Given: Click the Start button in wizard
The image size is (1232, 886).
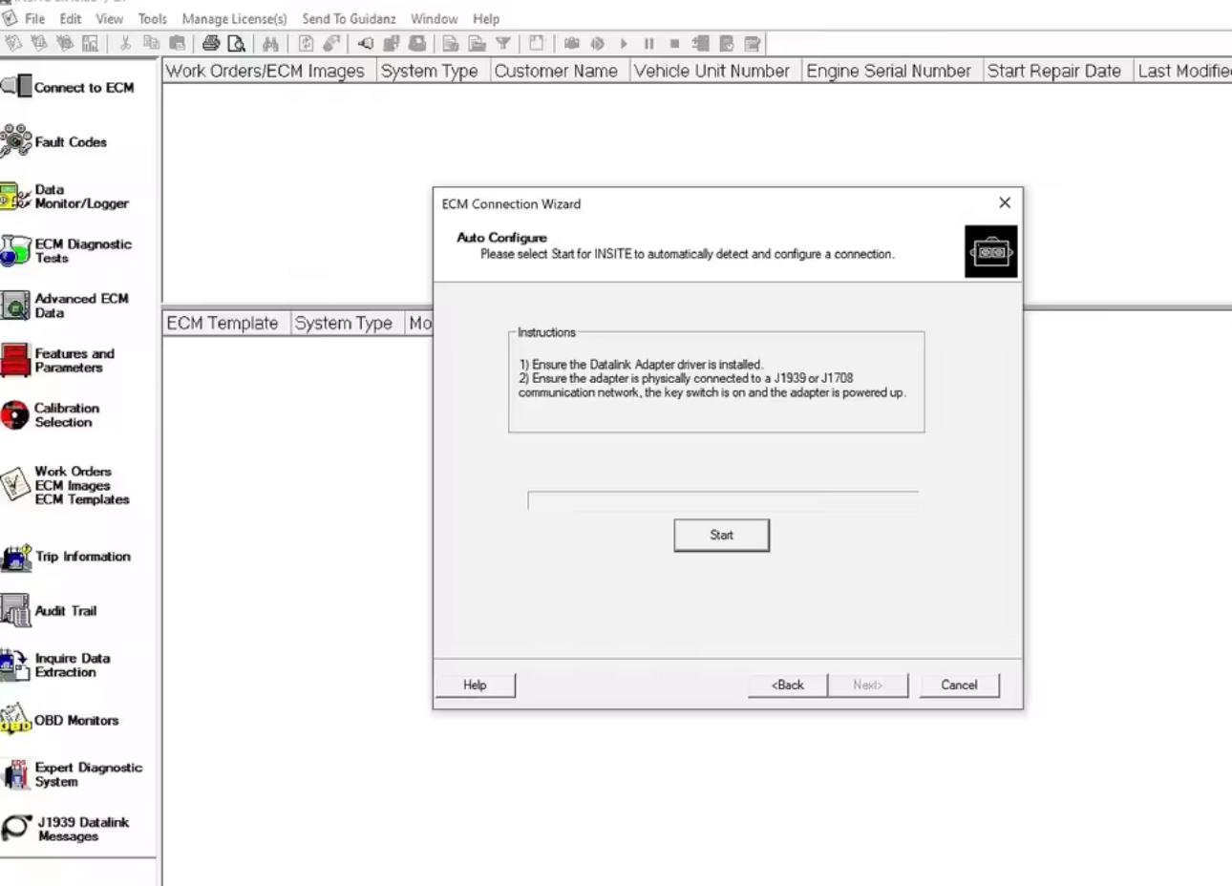Looking at the screenshot, I should coord(721,536).
